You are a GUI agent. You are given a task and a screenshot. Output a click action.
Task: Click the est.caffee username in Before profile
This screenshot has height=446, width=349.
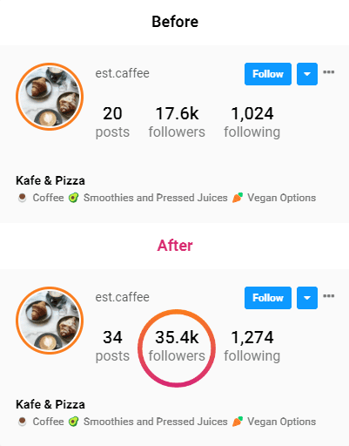coord(123,73)
